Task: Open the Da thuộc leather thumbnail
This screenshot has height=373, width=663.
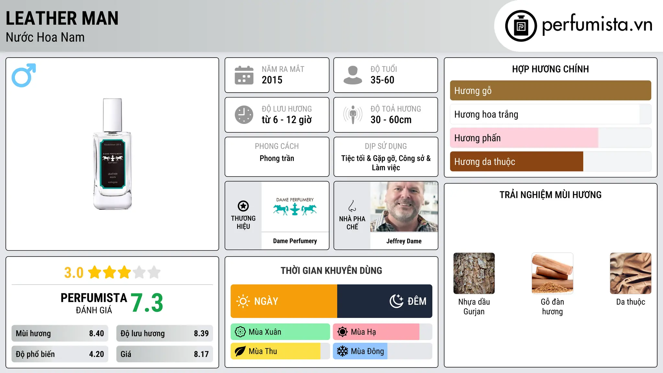Action: pyautogui.click(x=631, y=273)
